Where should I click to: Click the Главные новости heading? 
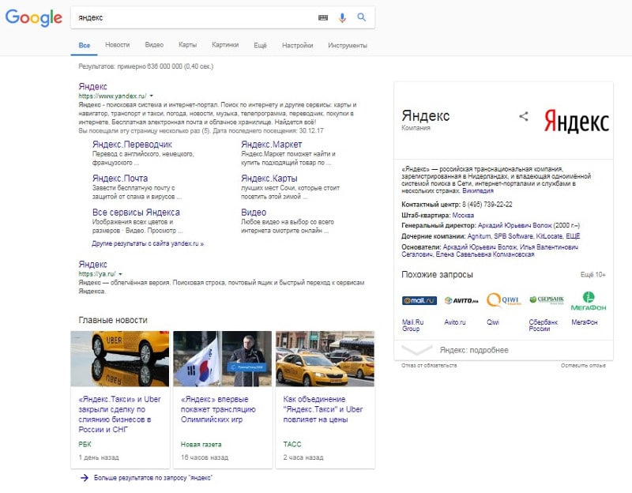(x=113, y=320)
